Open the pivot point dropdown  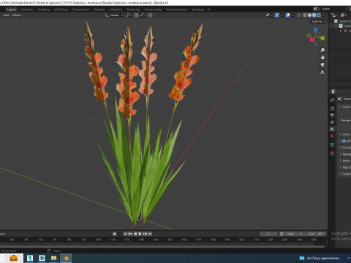(129, 15)
